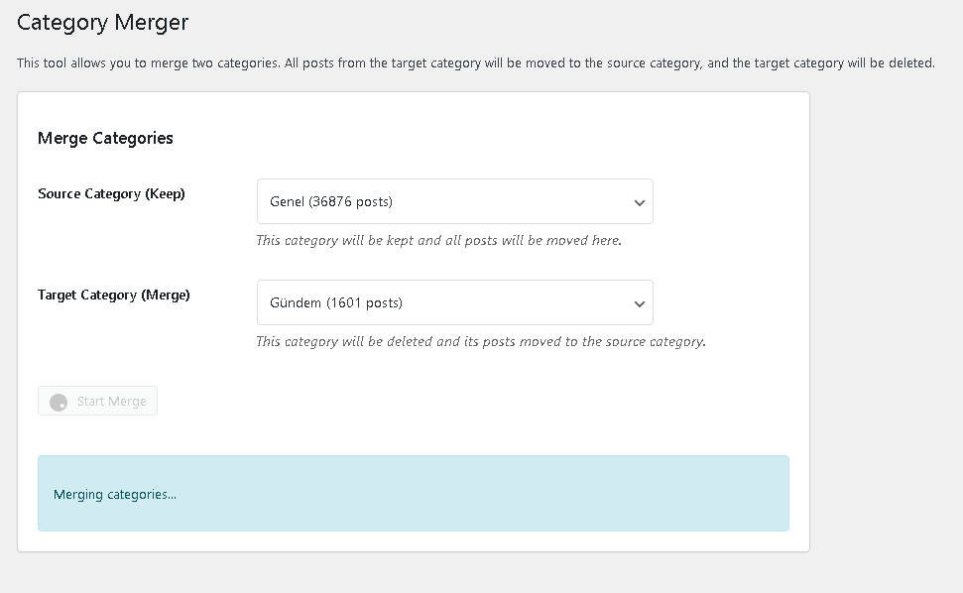963x593 pixels.
Task: Click the chevron arrow on the Genel select box
Action: [639, 202]
